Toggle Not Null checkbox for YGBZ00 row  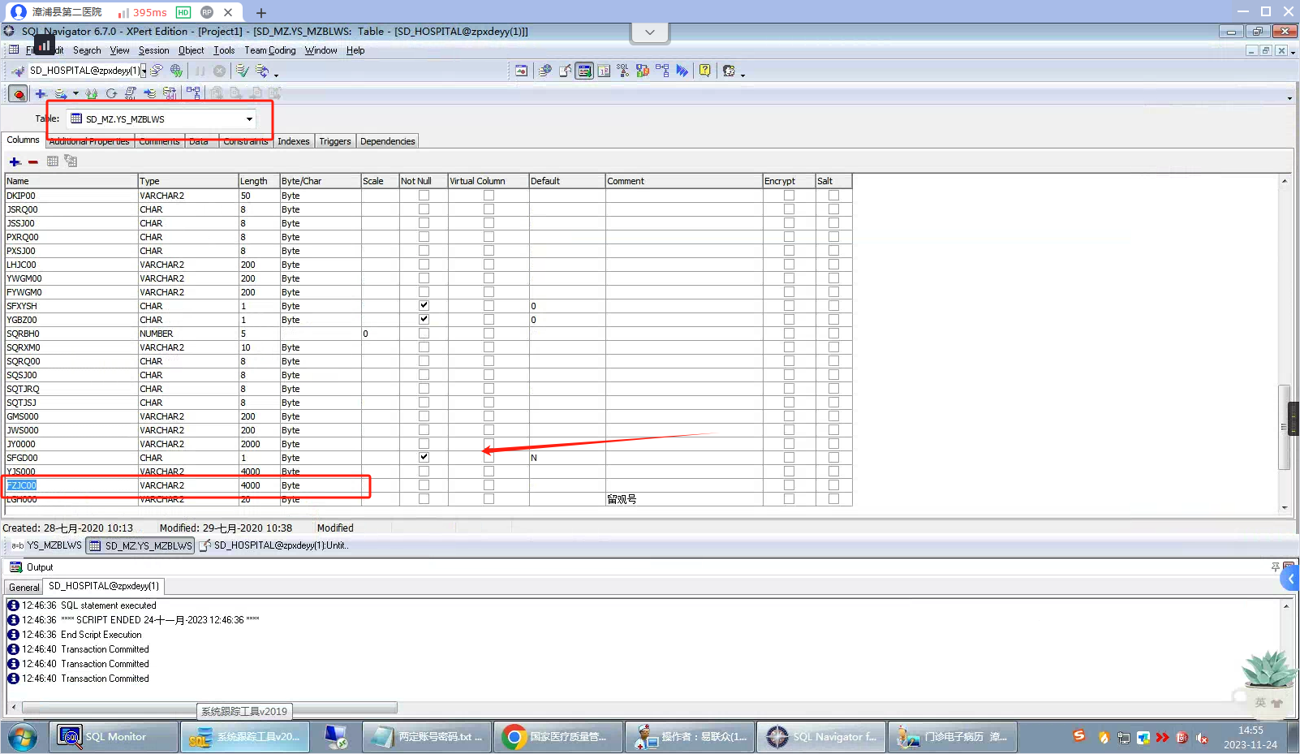click(x=424, y=320)
